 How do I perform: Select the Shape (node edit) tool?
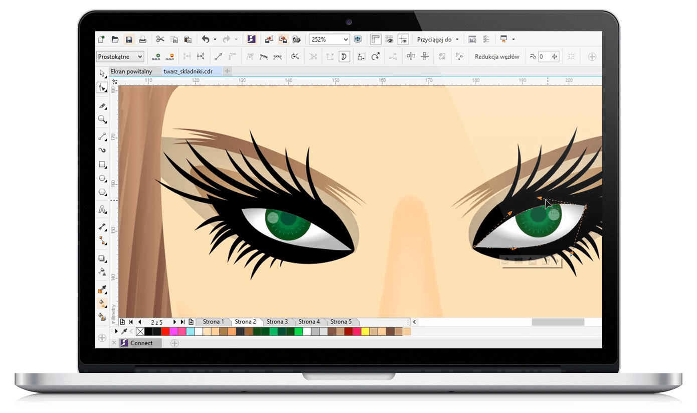click(x=102, y=88)
